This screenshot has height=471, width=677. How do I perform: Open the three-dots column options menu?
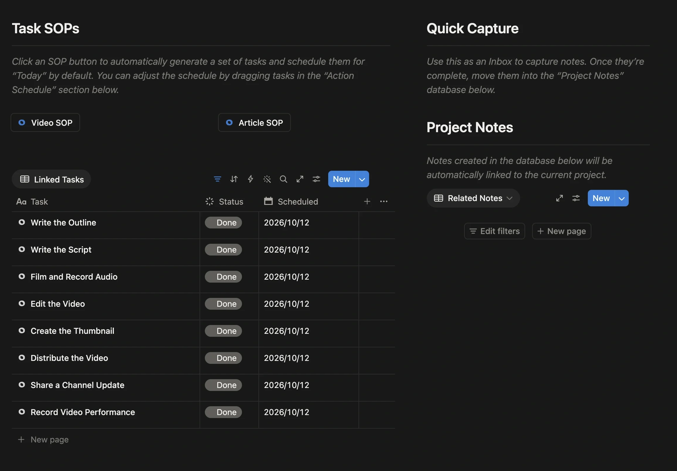[384, 201]
